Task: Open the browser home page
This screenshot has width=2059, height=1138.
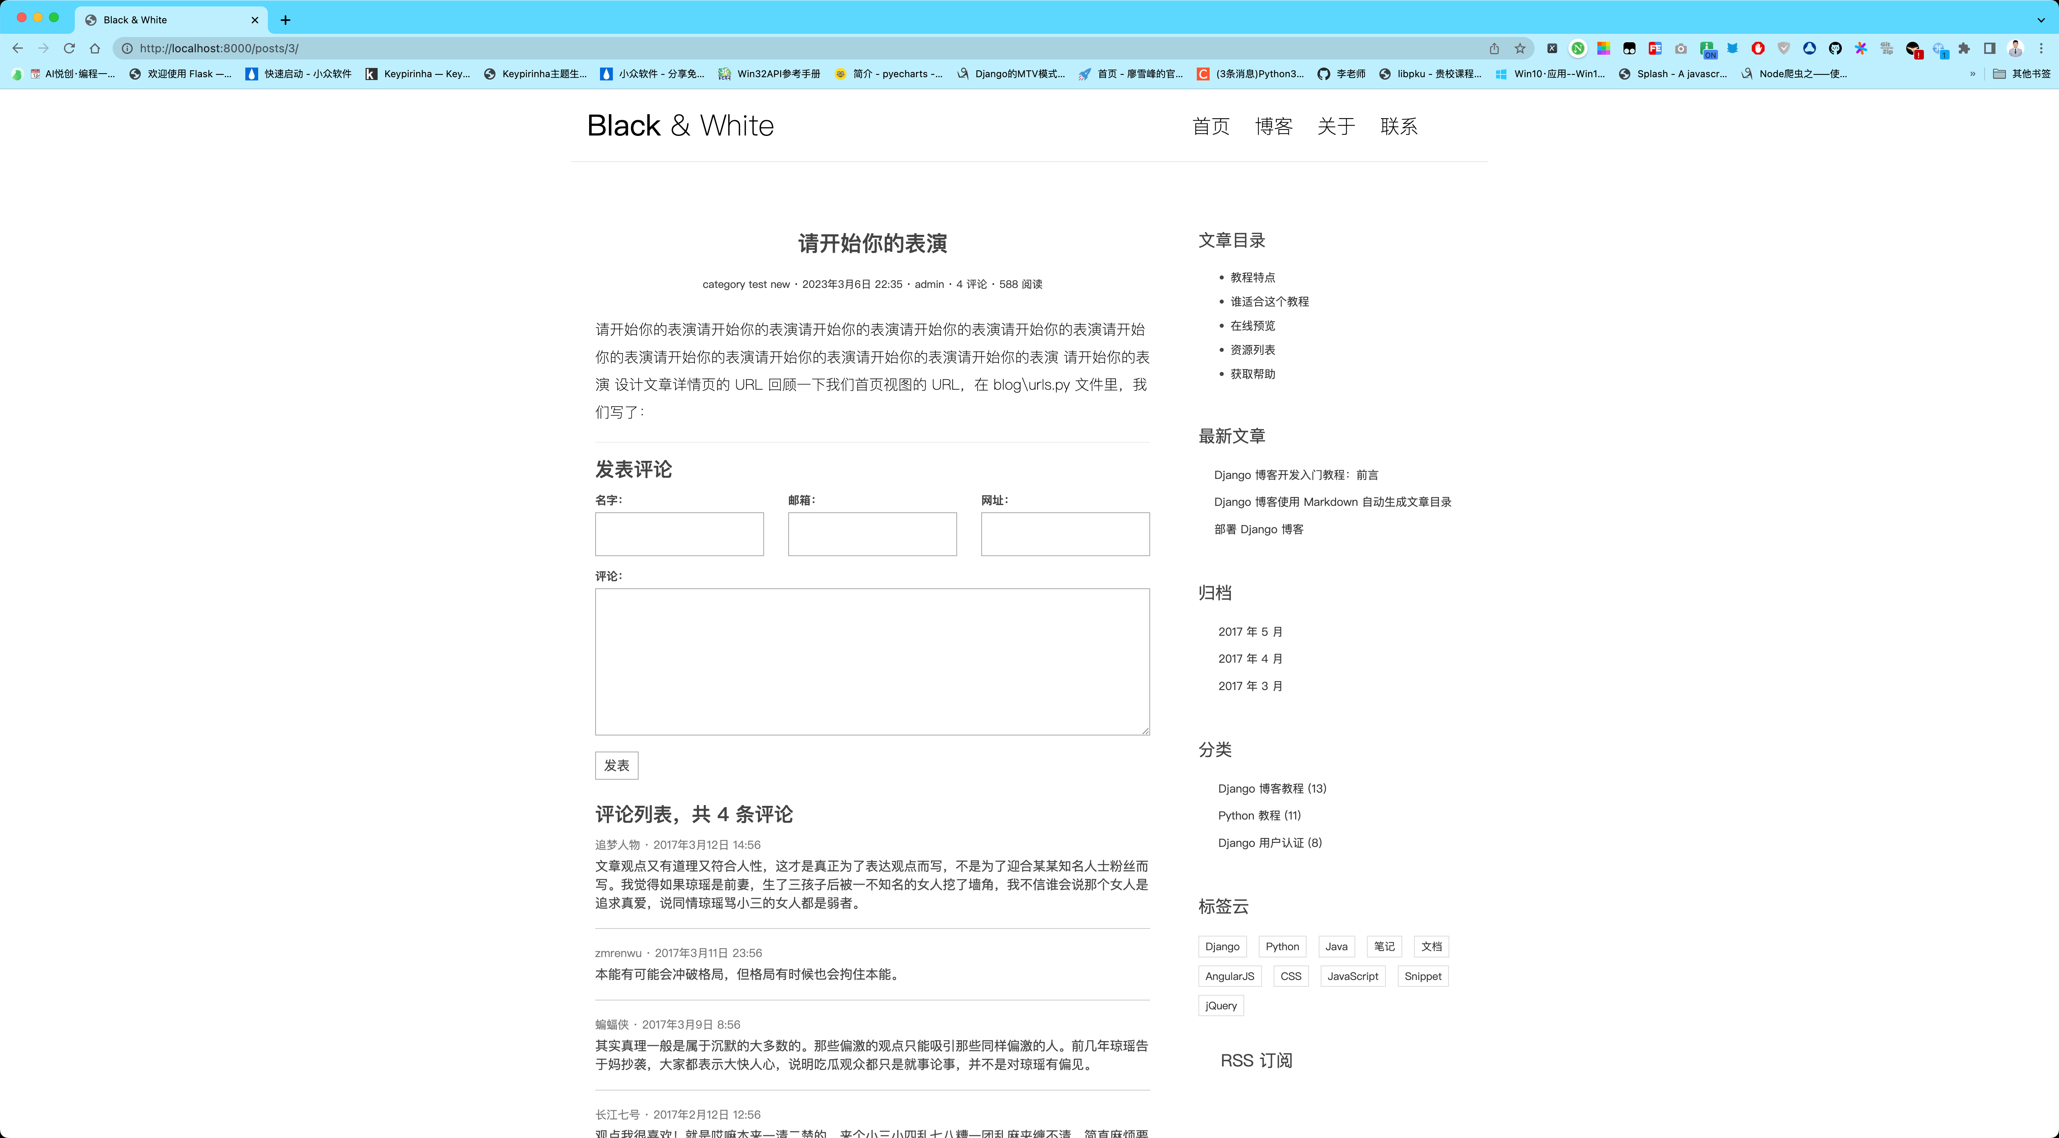Action: (95, 48)
